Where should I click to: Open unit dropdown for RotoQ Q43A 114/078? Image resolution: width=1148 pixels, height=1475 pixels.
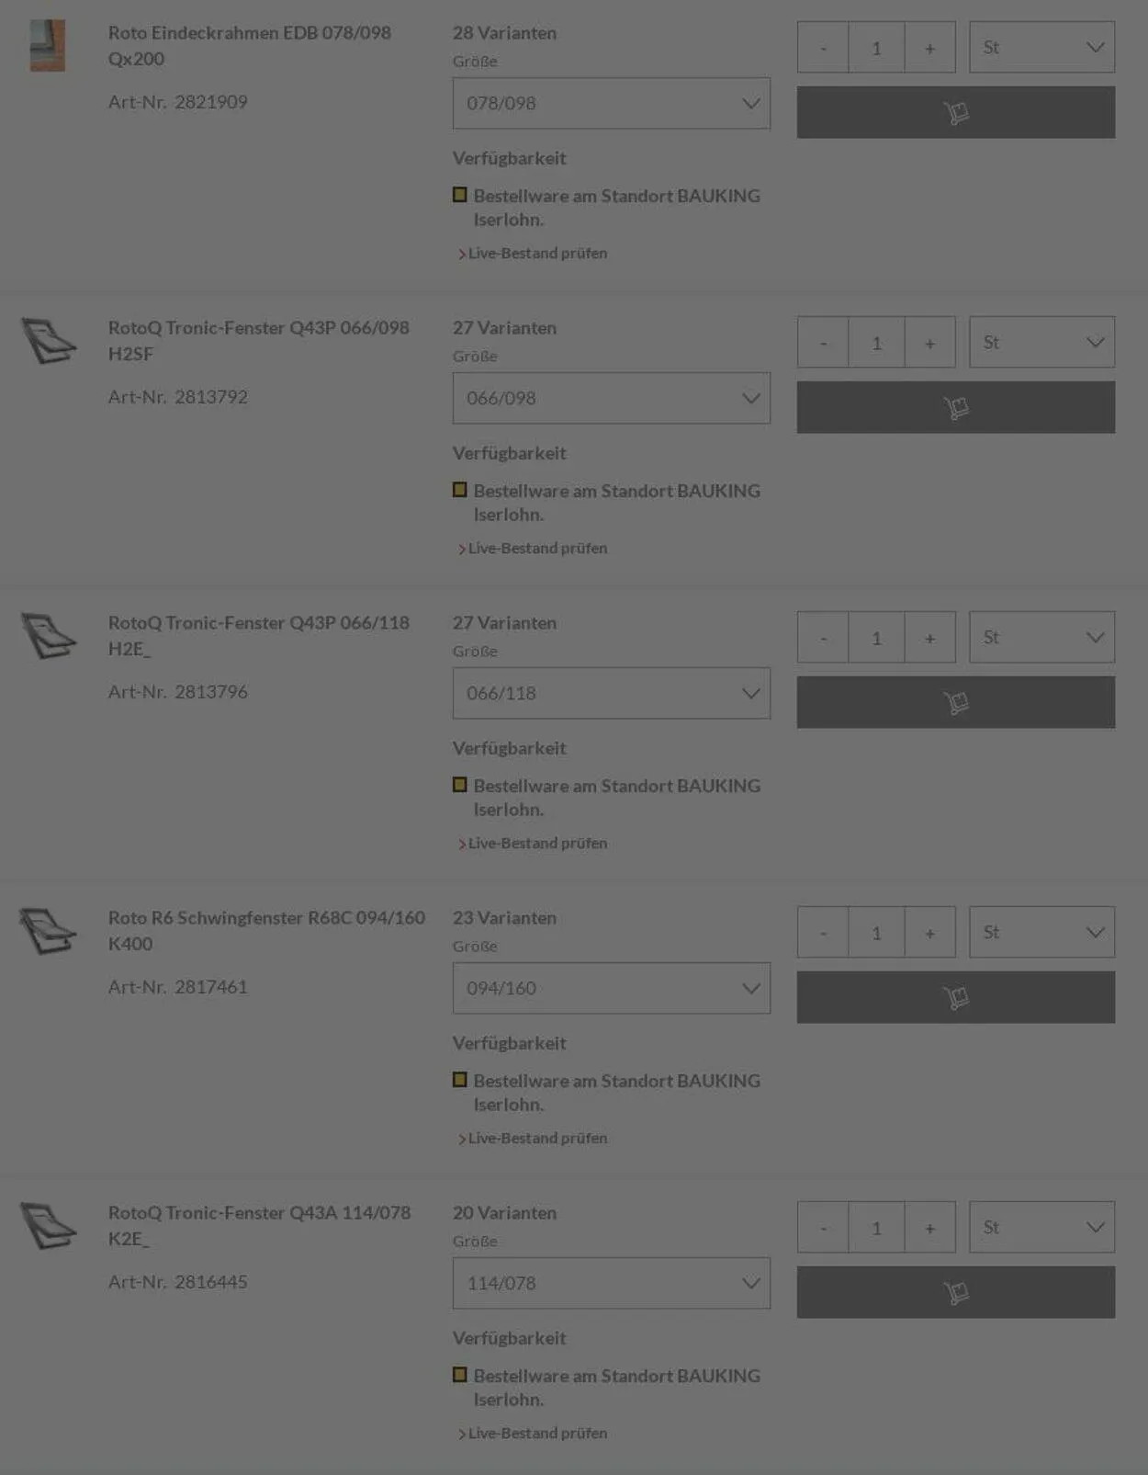pyautogui.click(x=1041, y=1228)
